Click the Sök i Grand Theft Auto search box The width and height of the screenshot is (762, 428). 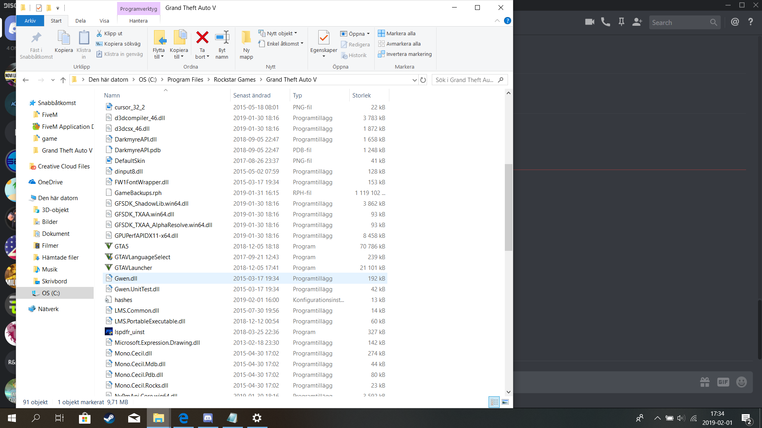(470, 80)
